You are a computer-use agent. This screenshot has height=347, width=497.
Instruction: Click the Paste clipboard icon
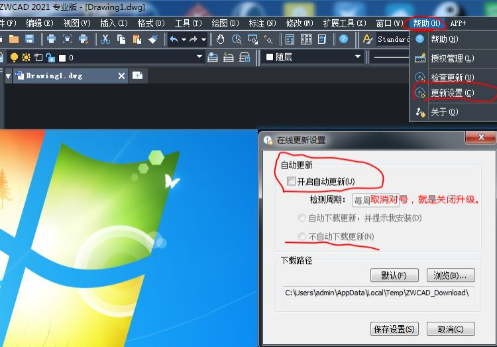point(137,39)
